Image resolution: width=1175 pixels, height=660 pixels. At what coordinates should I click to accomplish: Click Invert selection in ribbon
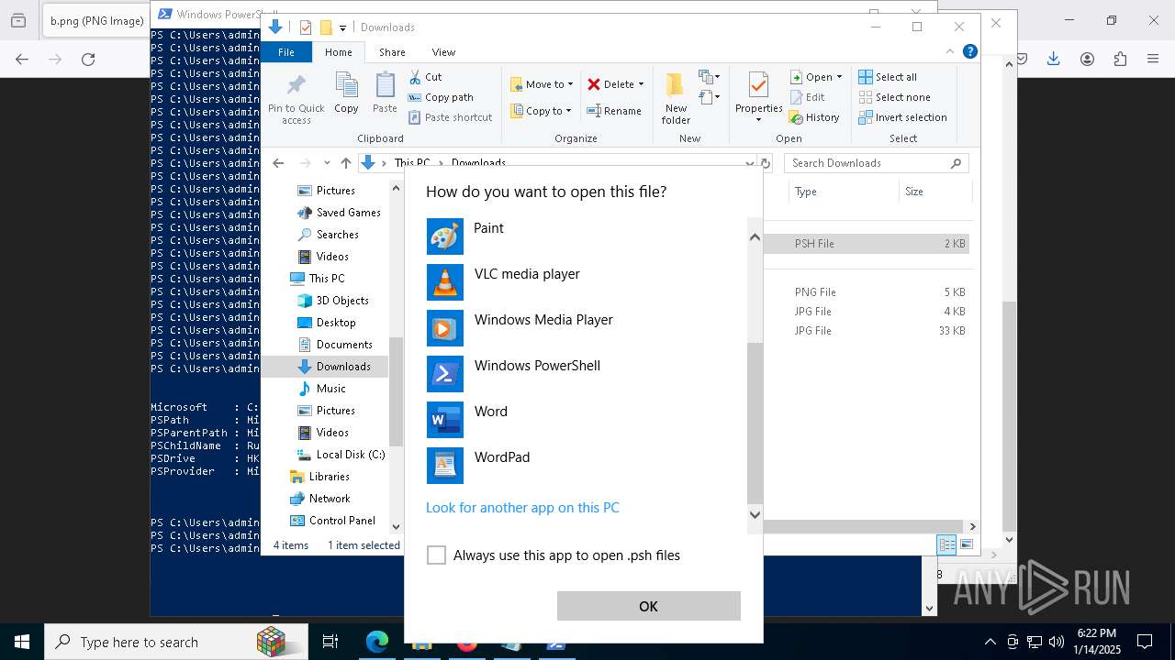(x=902, y=117)
